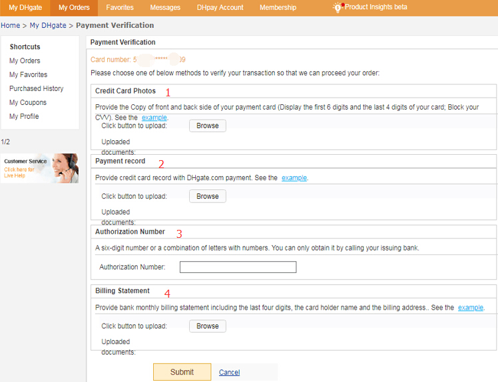Switch to the My Orders tab
The height and width of the screenshot is (382, 498).
(74, 7)
